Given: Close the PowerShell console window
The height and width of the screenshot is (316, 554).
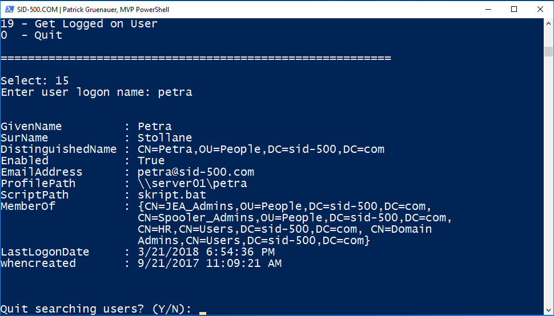Looking at the screenshot, I should tap(540, 10).
